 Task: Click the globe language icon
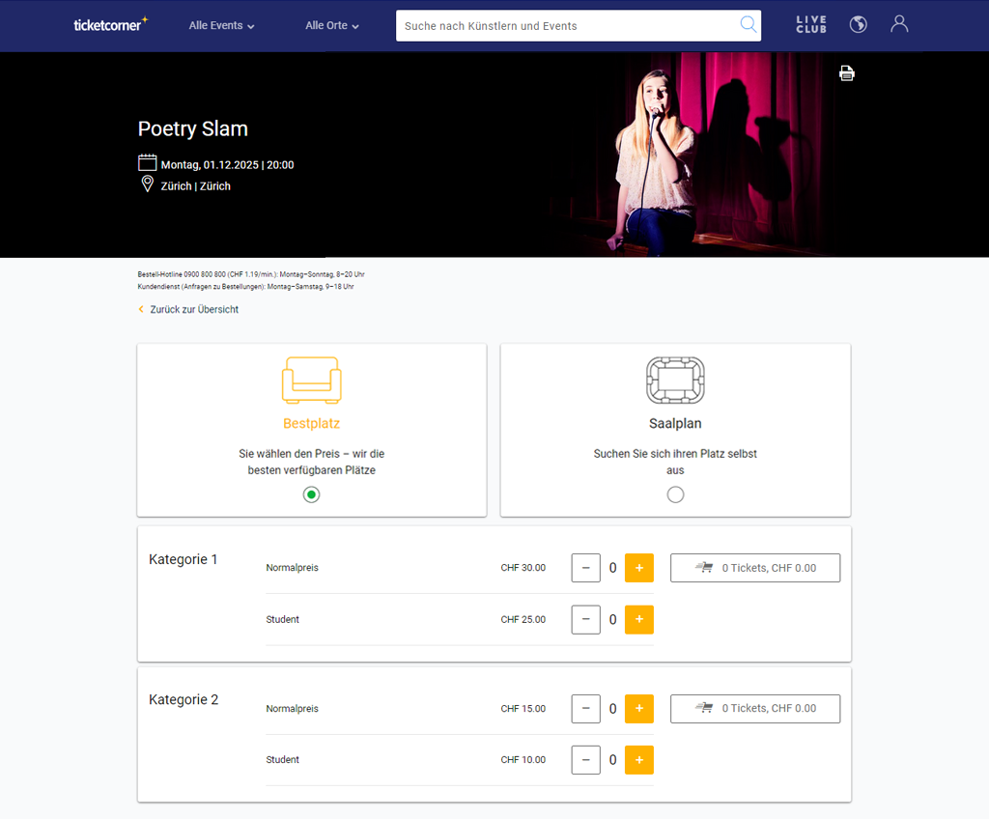[x=858, y=24]
